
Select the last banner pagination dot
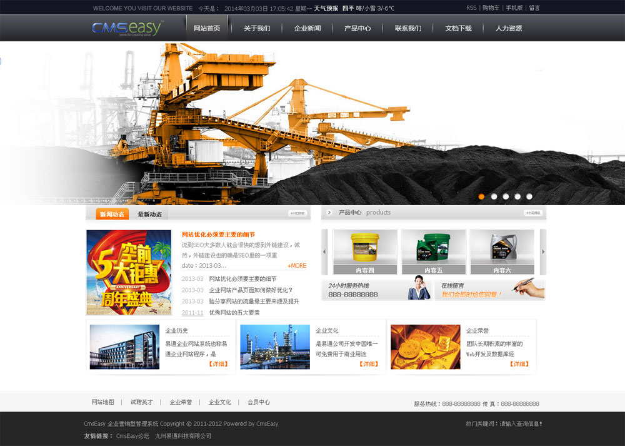[529, 196]
